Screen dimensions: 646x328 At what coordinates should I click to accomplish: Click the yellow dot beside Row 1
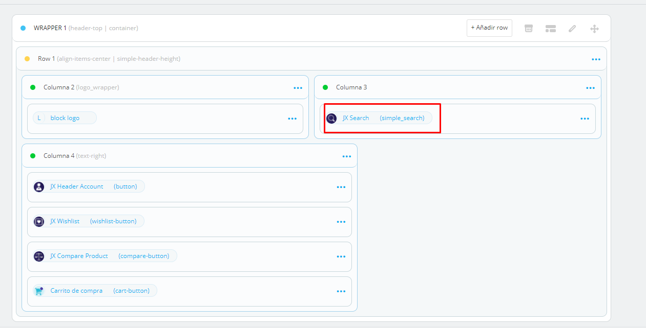coord(27,59)
